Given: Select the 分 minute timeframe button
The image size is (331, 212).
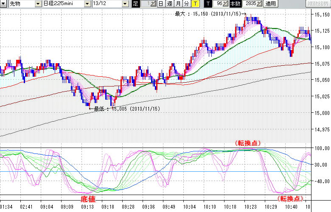Looking at the screenshot, I should (x=187, y=4).
